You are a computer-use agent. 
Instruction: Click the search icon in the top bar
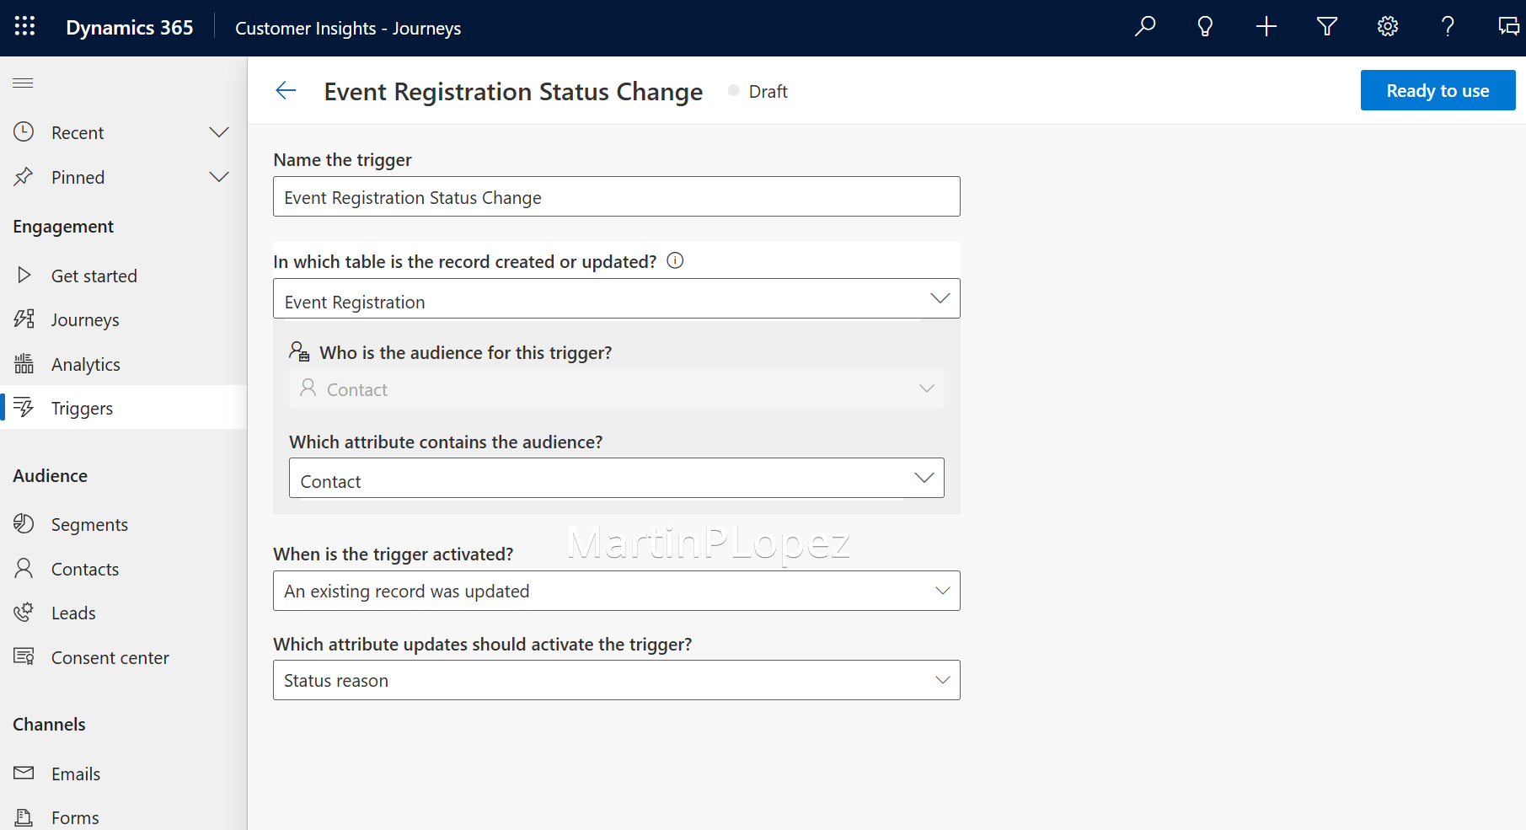tap(1144, 26)
